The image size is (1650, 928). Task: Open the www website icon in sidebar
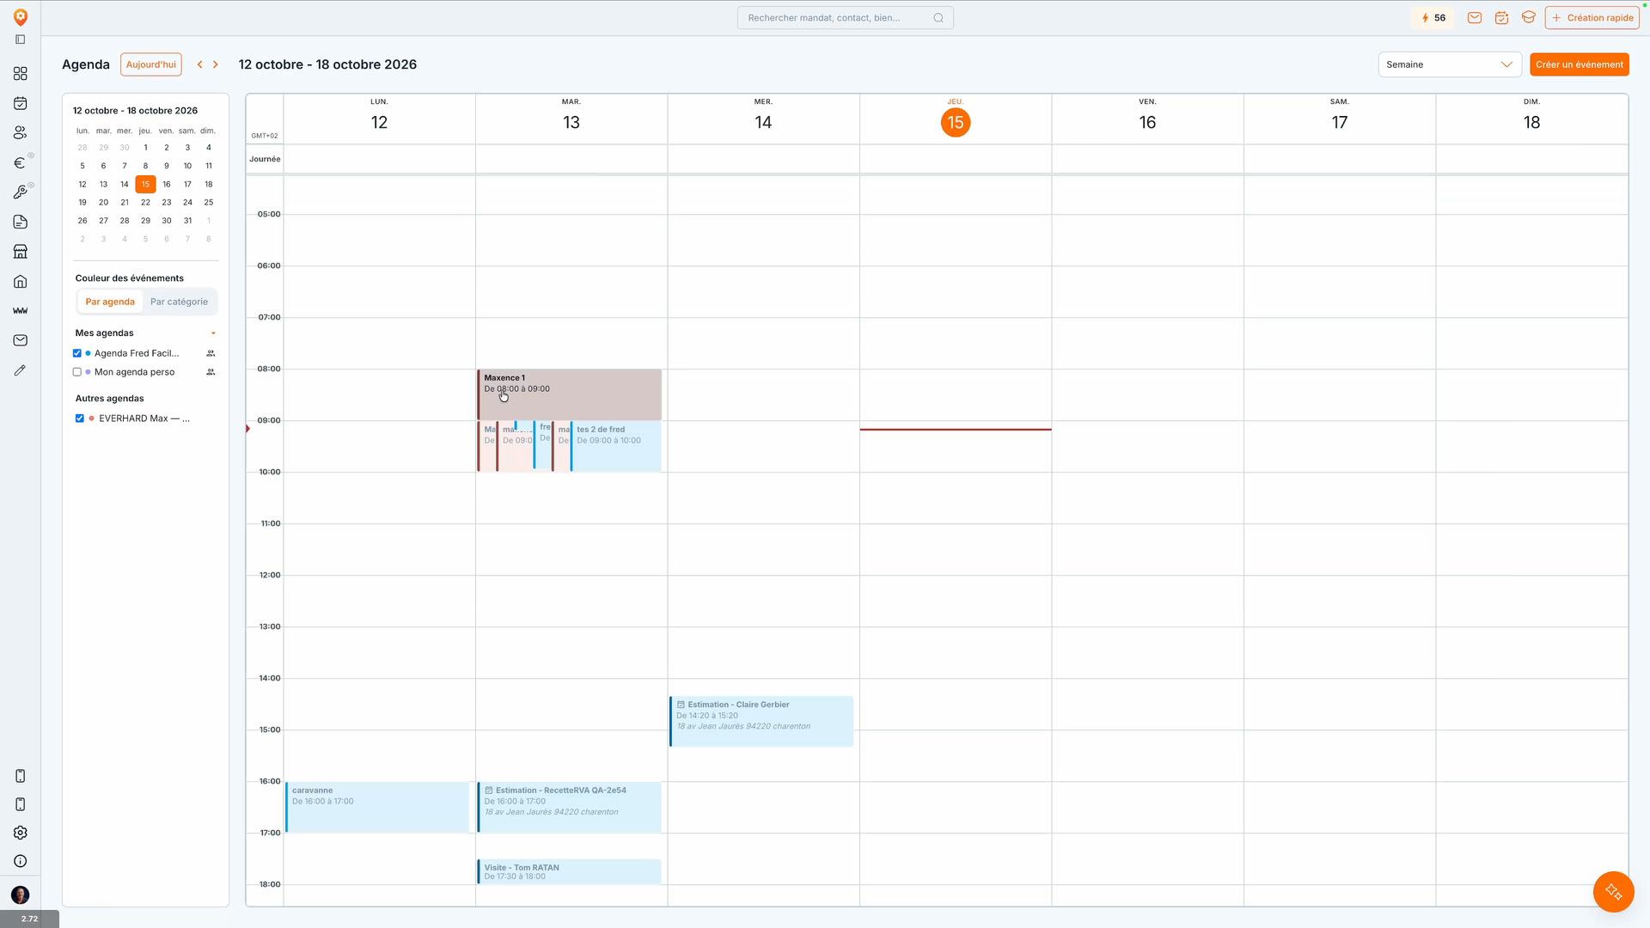[x=21, y=311]
